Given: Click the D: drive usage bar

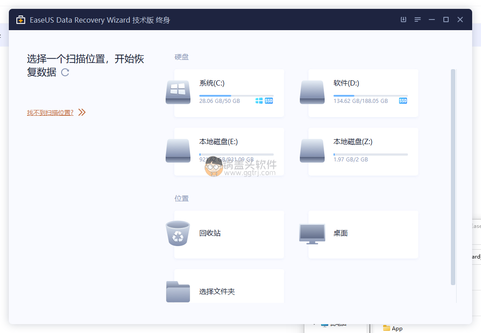Looking at the screenshot, I should coord(371,95).
